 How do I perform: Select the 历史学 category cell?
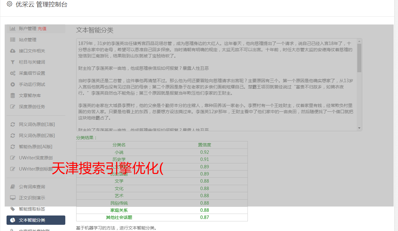pyautogui.click(x=119, y=159)
